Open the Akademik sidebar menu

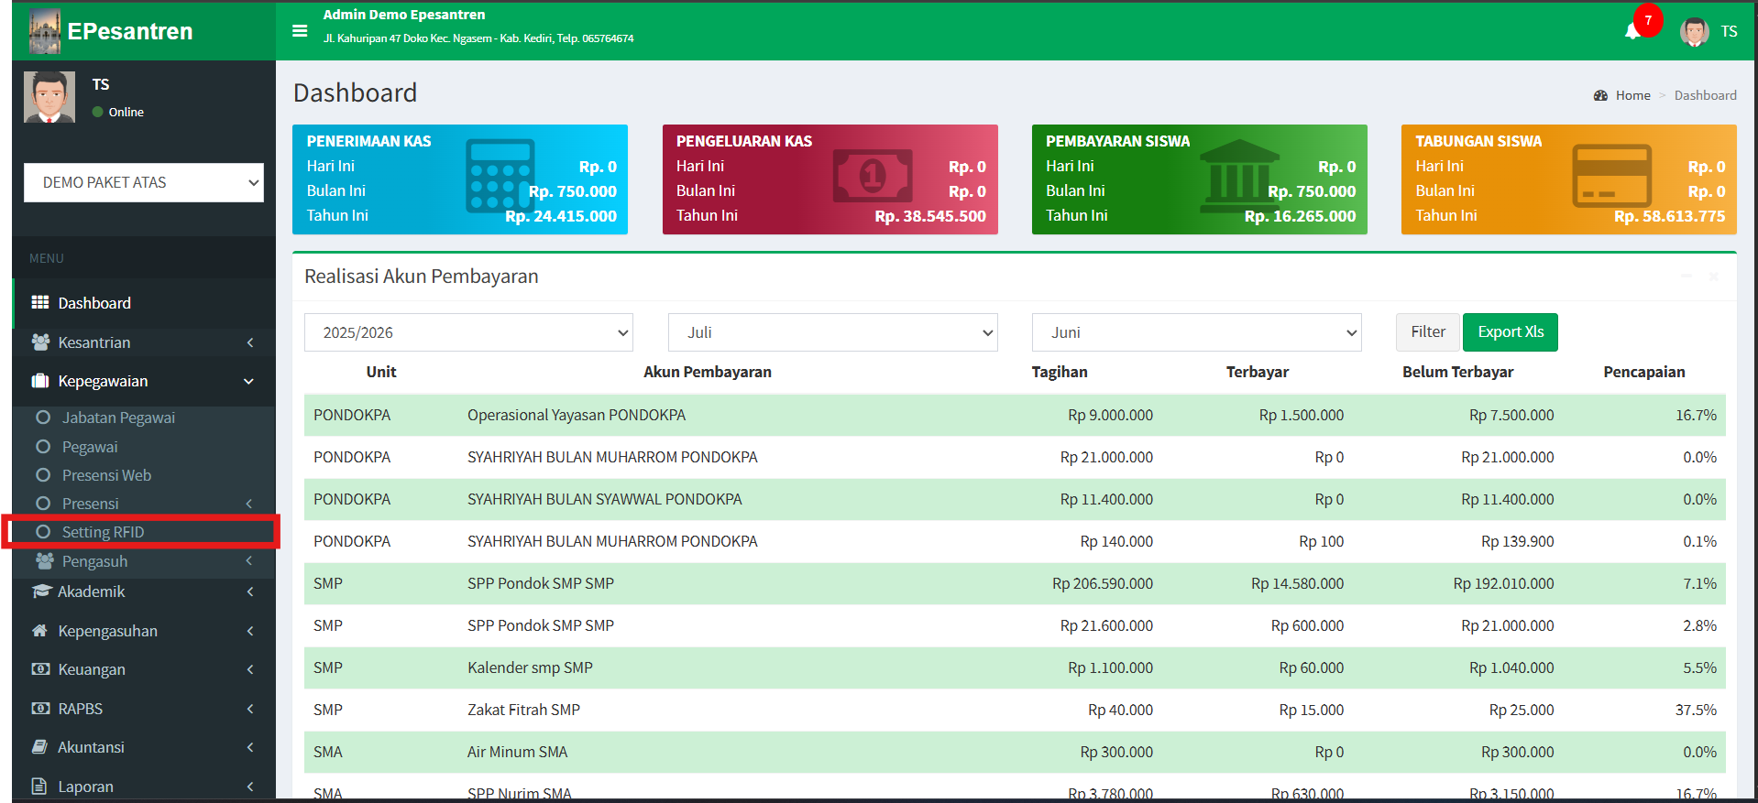coord(92,591)
